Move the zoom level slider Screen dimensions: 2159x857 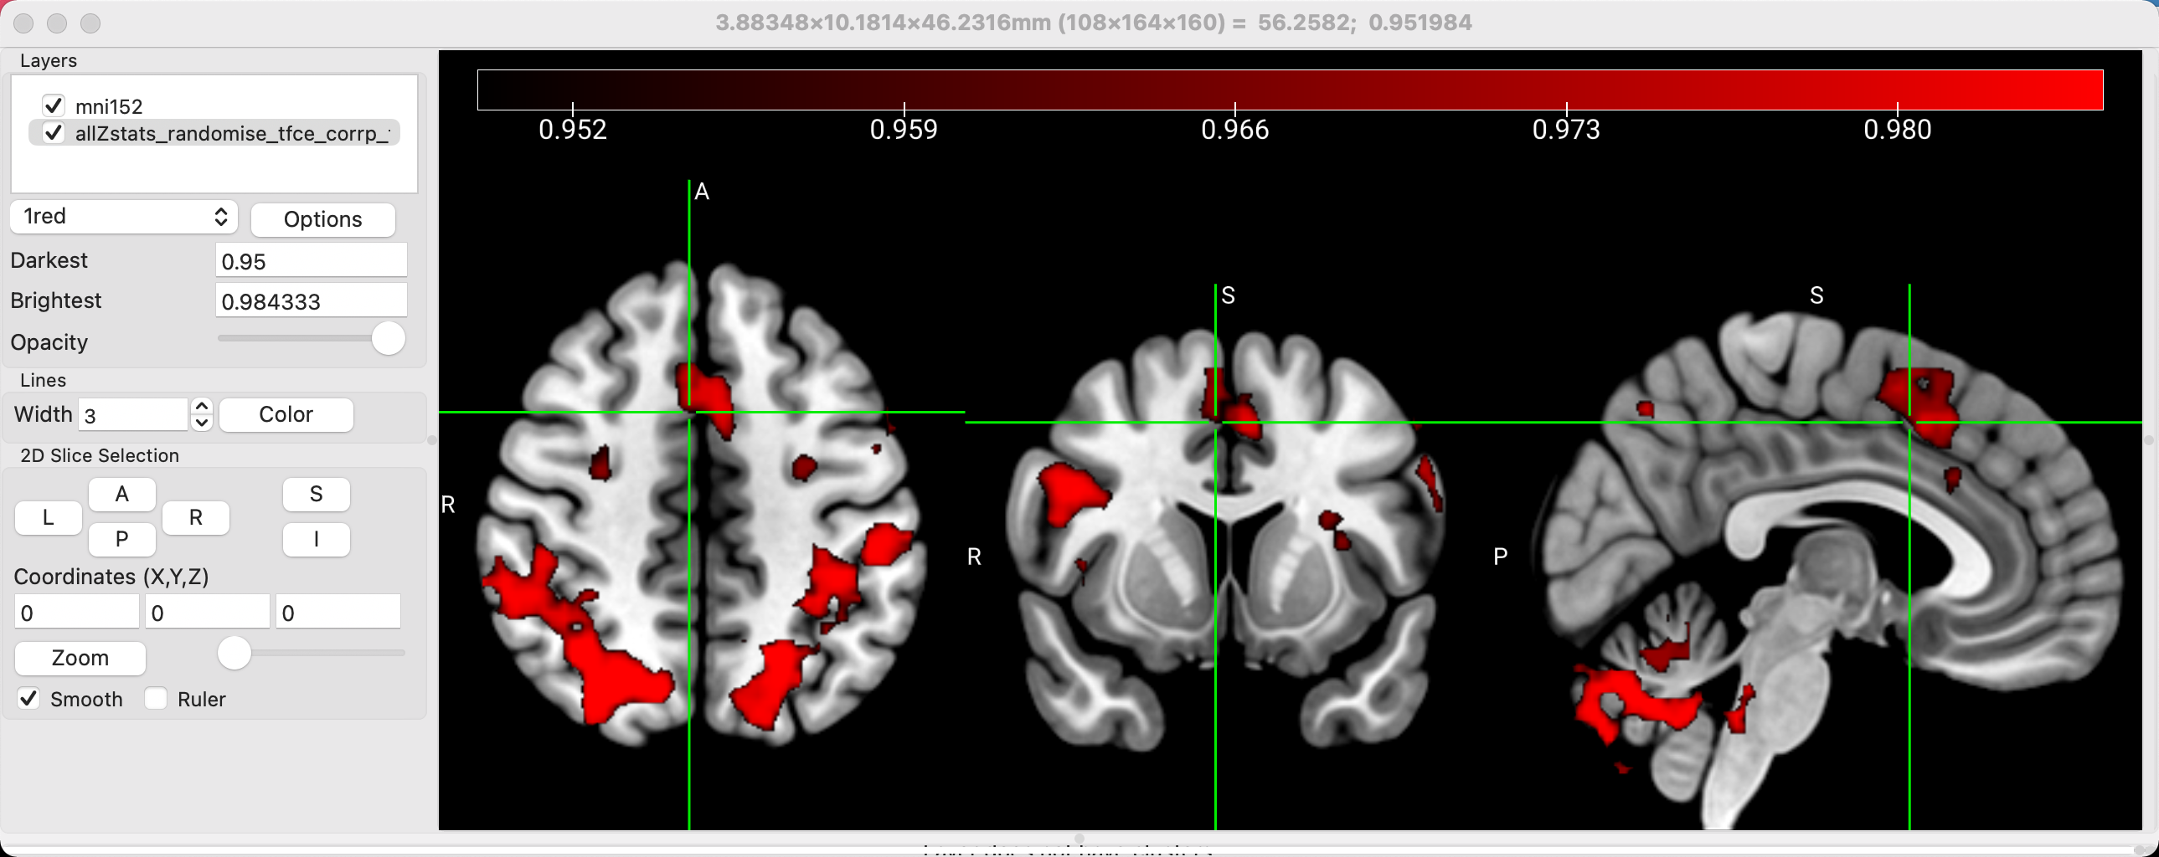(x=234, y=653)
